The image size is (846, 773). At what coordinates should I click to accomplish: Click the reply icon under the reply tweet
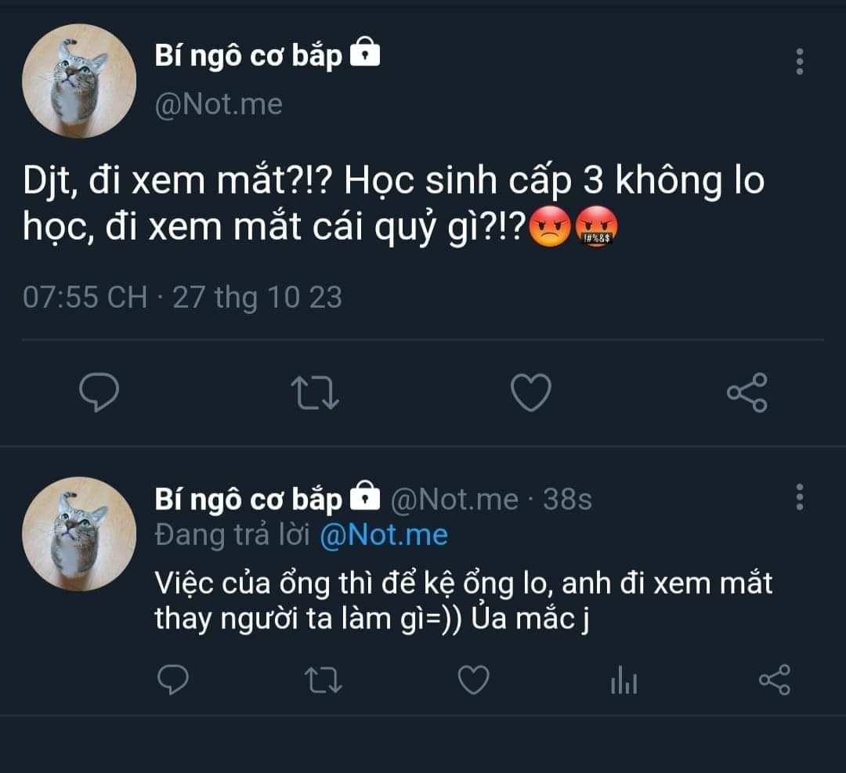pos(173,680)
